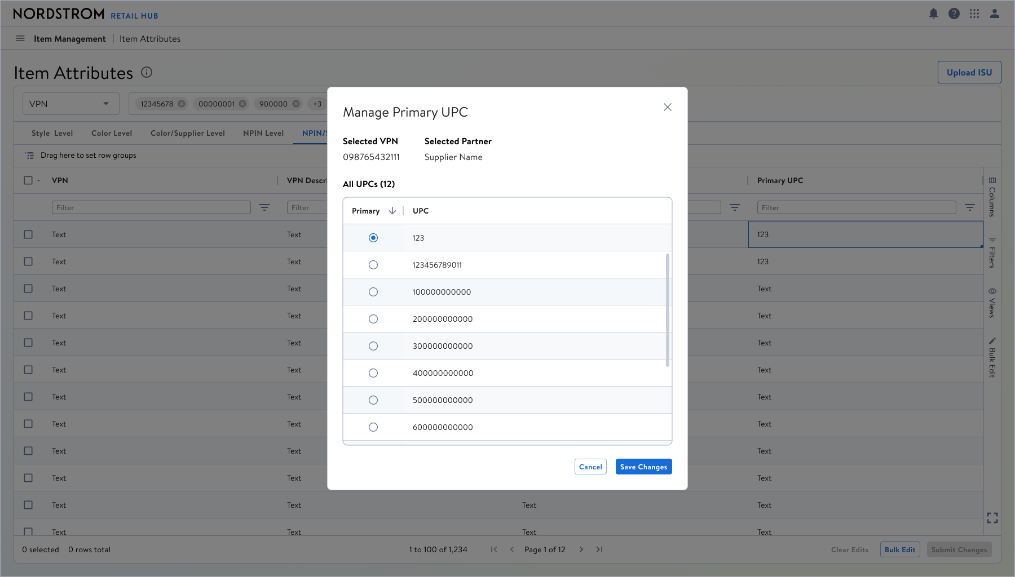1015x577 pixels.
Task: Go to the next page arrow
Action: (581, 549)
